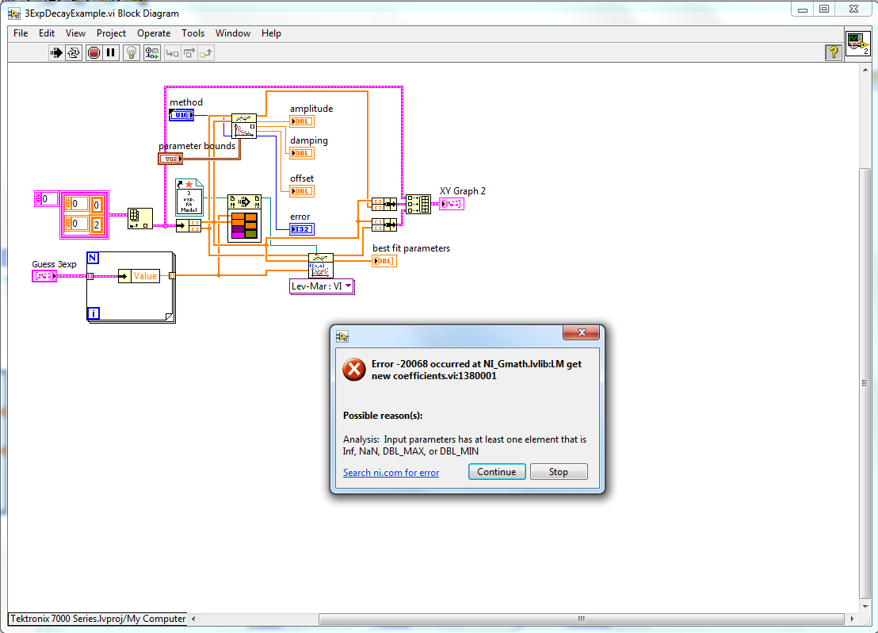Select the offset DBL indicator terminal
The width and height of the screenshot is (878, 633).
302,191
